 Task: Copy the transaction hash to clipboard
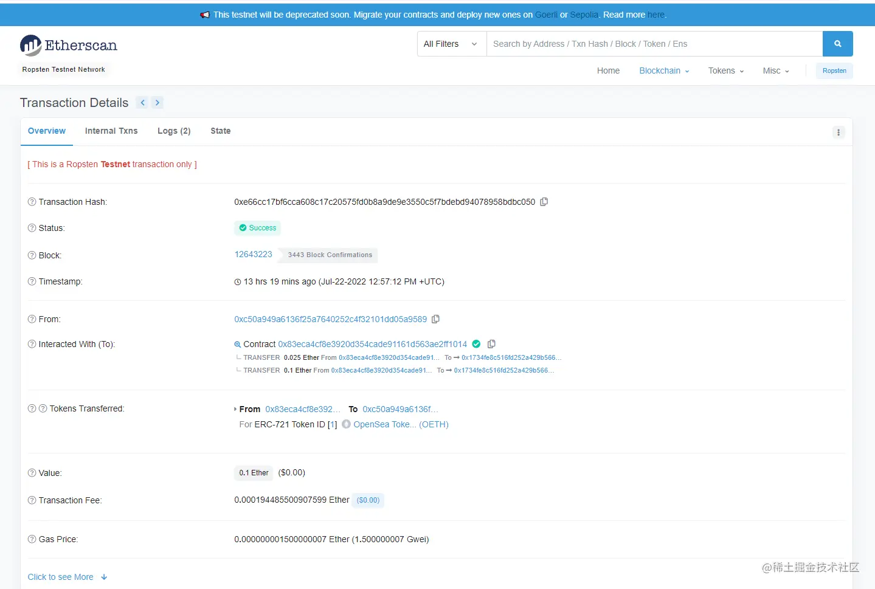(544, 202)
